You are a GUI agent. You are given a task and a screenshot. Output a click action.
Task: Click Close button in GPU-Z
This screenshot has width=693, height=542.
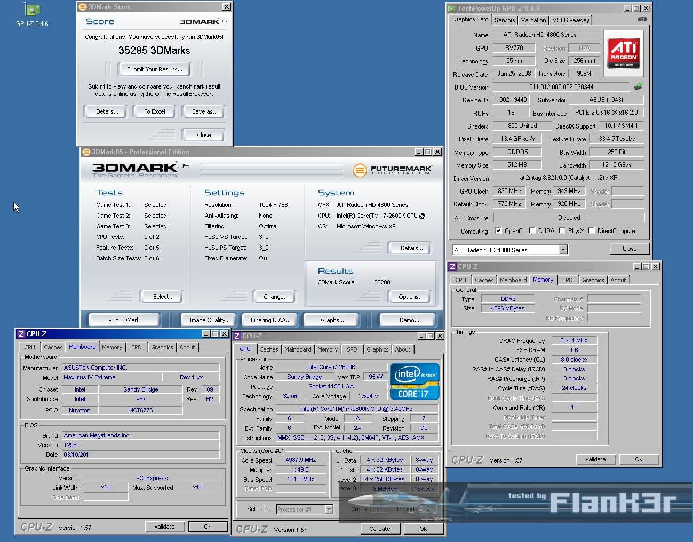[629, 249]
